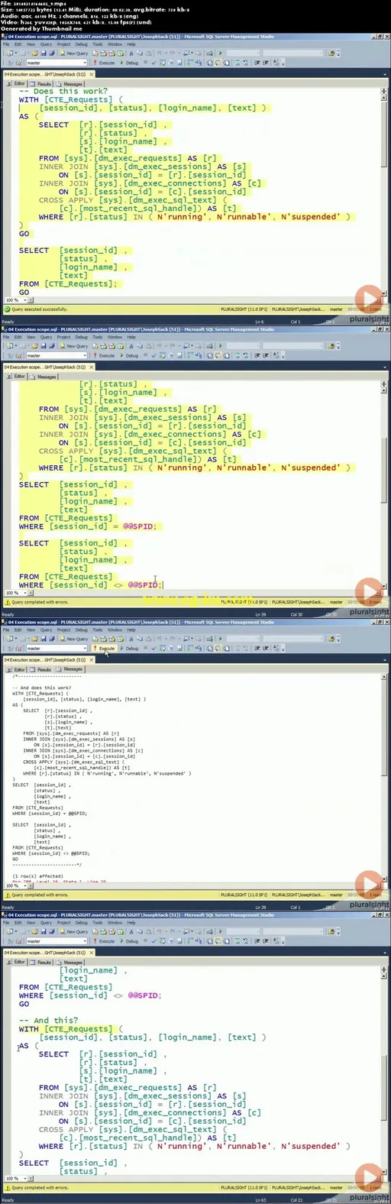Open the Debug menu in the third frame
The width and height of the screenshot is (391, 1204).
81,630
